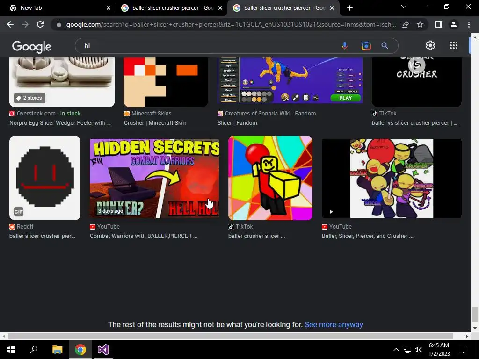Open the Google apps grid
Screen dimensions: 479x359
[x=454, y=45]
